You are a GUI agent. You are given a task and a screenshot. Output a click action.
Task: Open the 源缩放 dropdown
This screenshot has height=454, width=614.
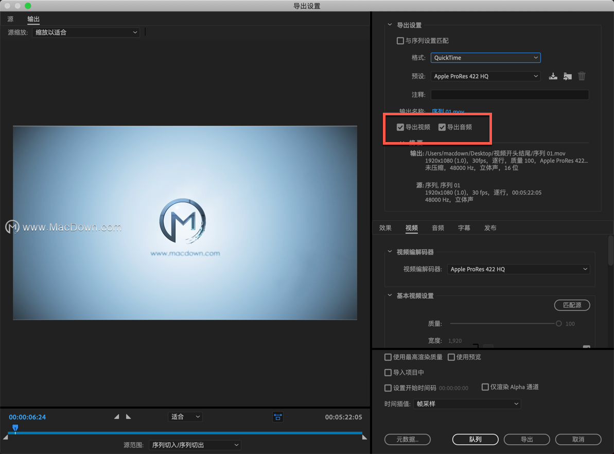tap(86, 32)
